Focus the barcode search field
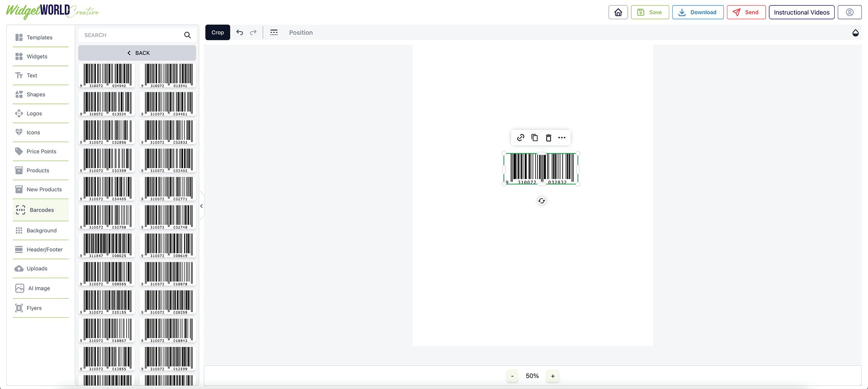 pos(132,35)
